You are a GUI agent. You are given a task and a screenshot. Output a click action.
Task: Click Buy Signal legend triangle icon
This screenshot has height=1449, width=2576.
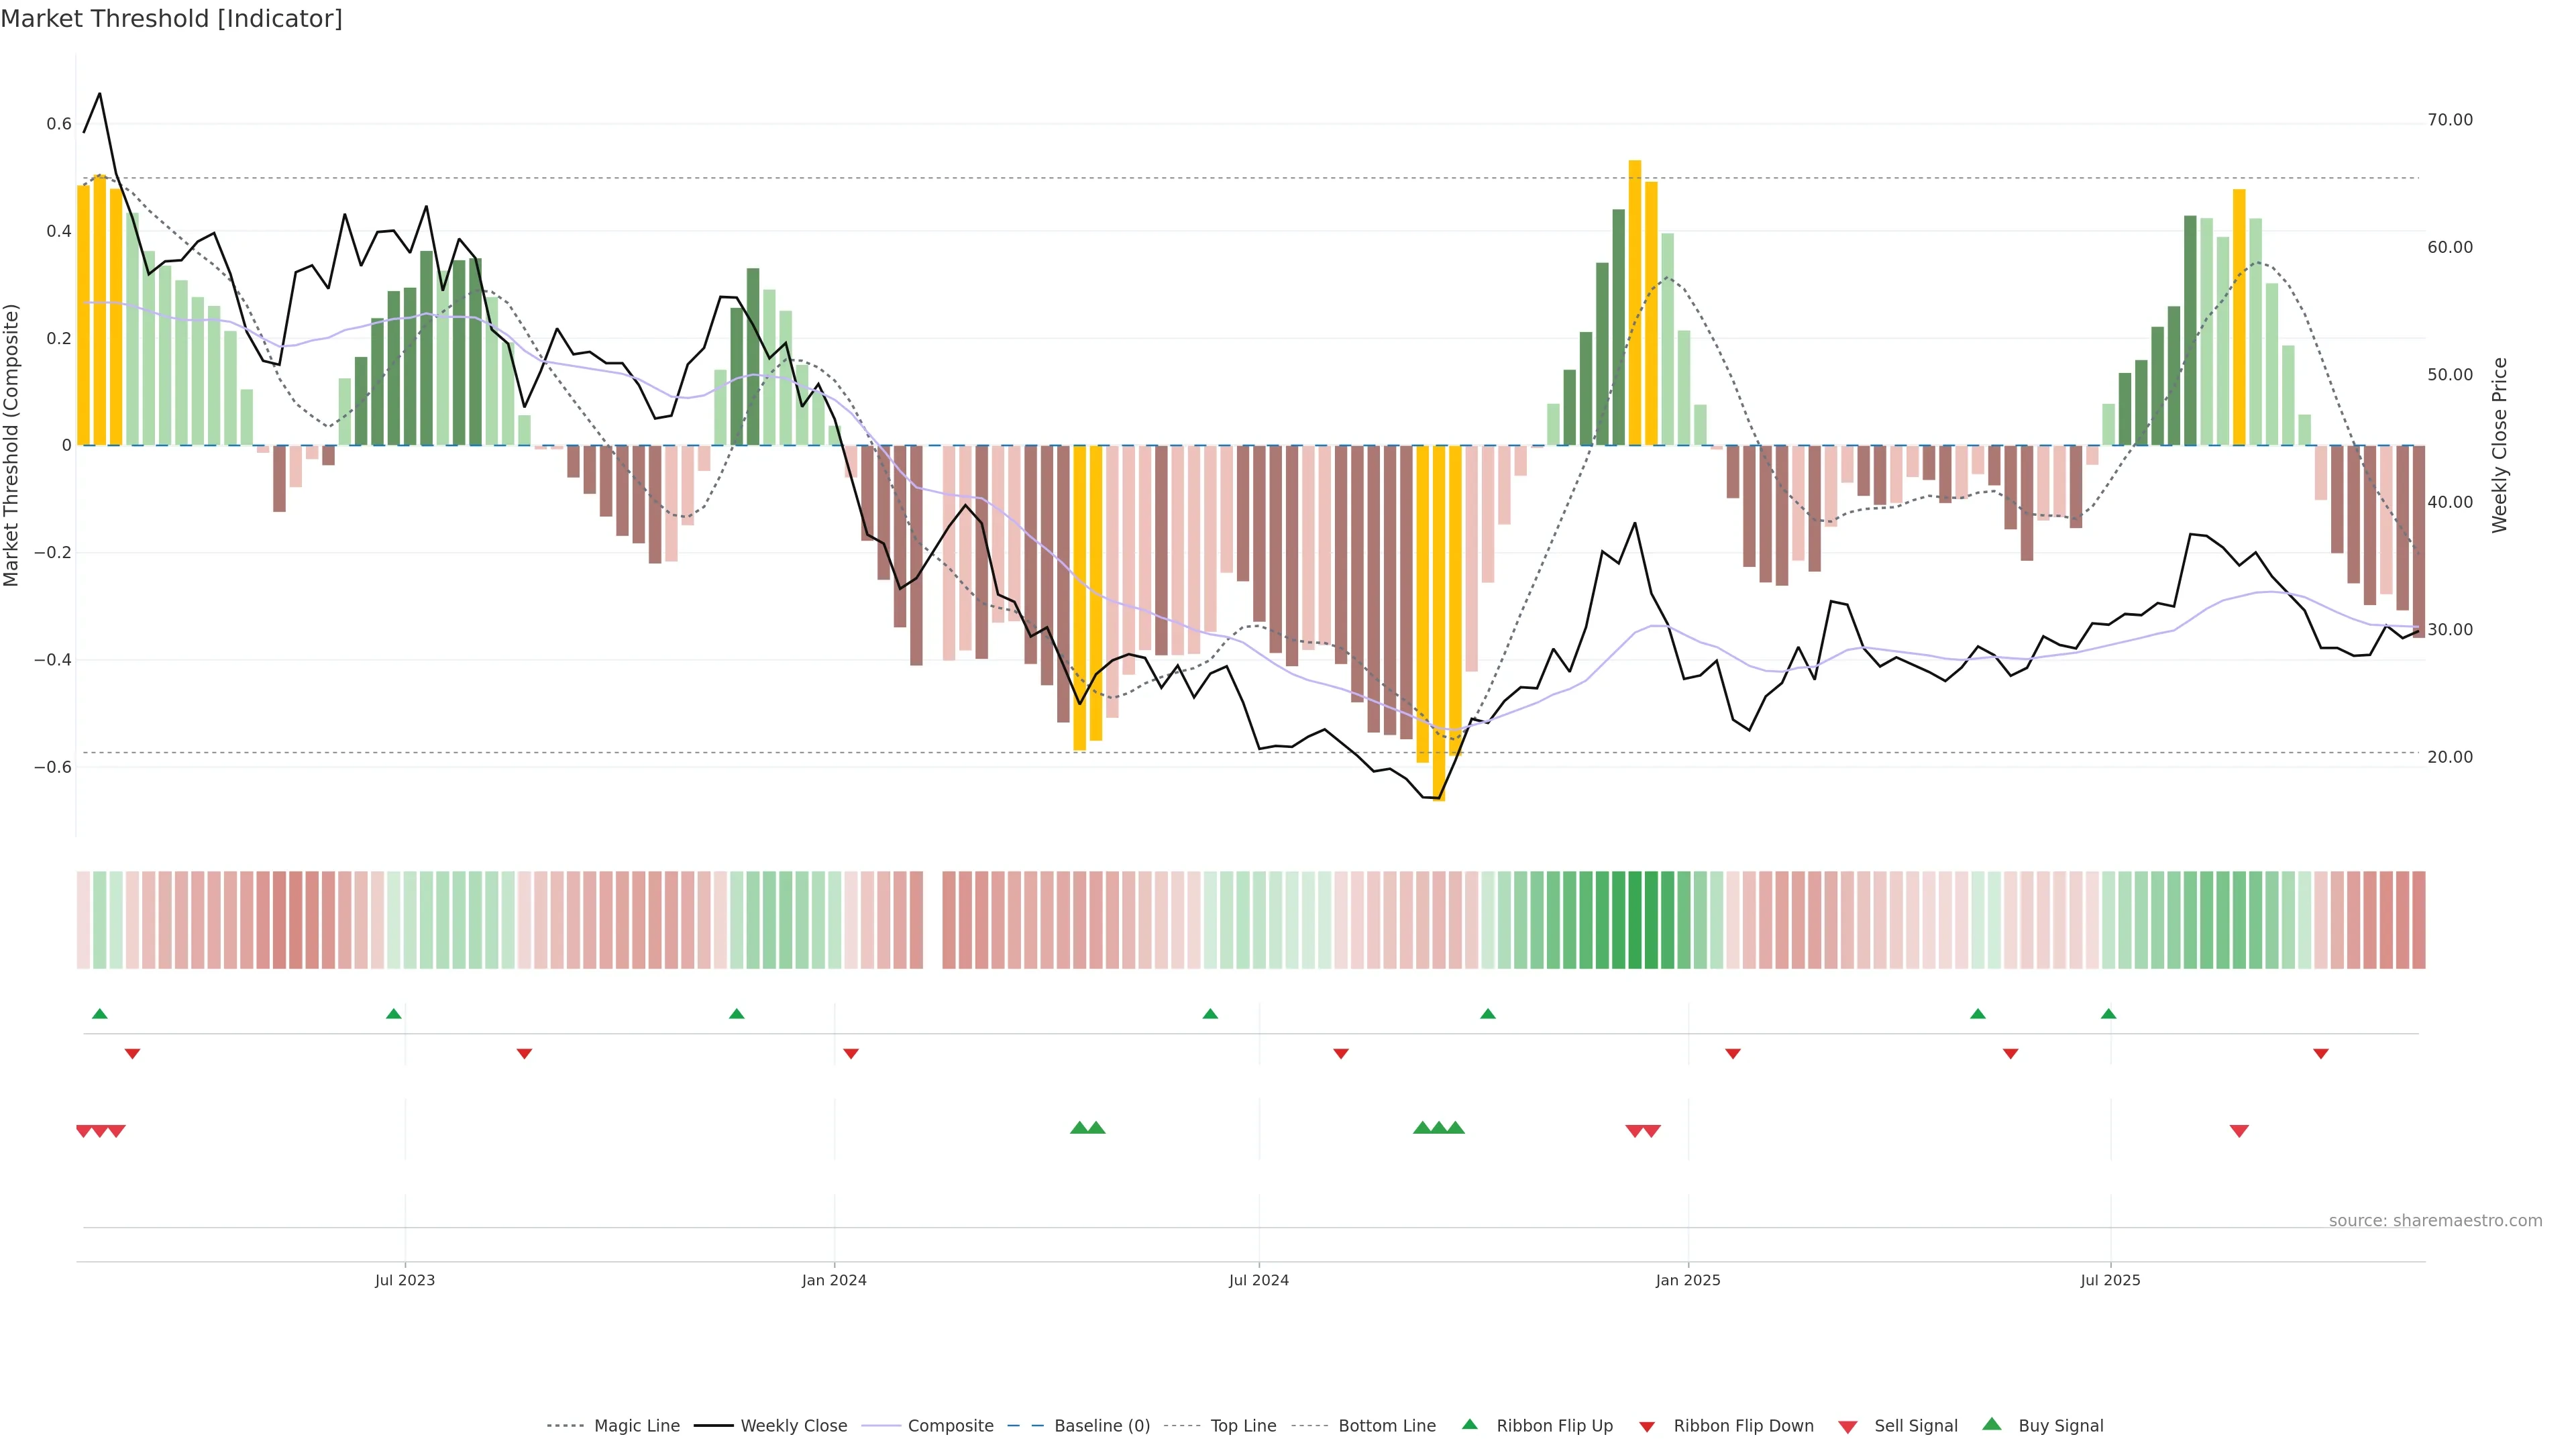pyautogui.click(x=1991, y=1424)
